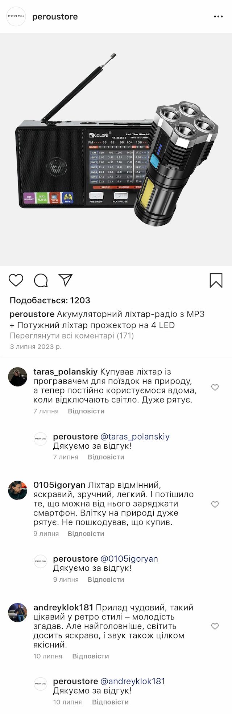Reply to taras_polanskiy's comment
The width and height of the screenshot is (232, 714).
pyautogui.click(x=86, y=411)
